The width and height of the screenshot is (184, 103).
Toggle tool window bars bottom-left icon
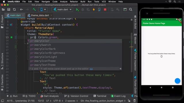point(3,101)
